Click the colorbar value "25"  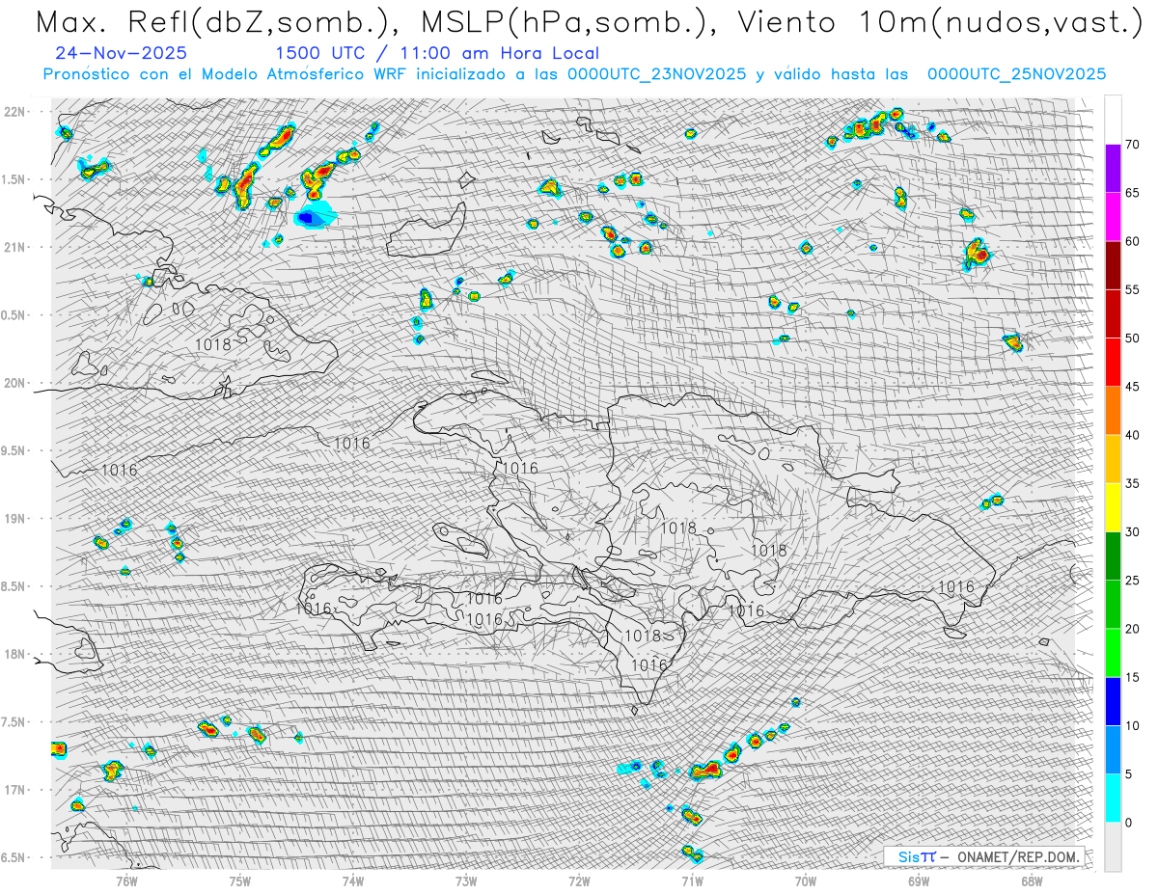coord(1133,581)
